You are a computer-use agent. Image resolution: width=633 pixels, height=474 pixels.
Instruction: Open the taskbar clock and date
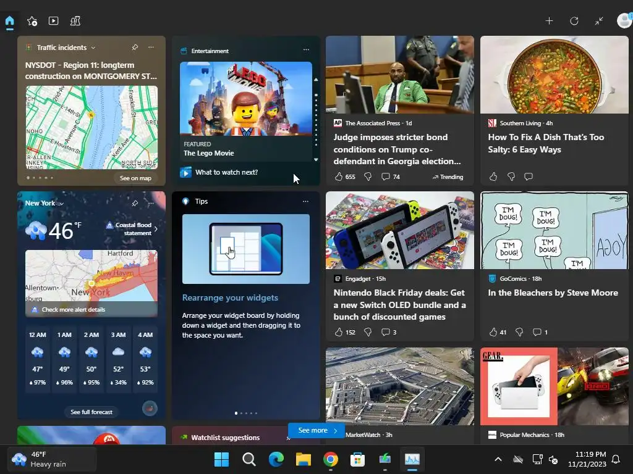point(587,459)
